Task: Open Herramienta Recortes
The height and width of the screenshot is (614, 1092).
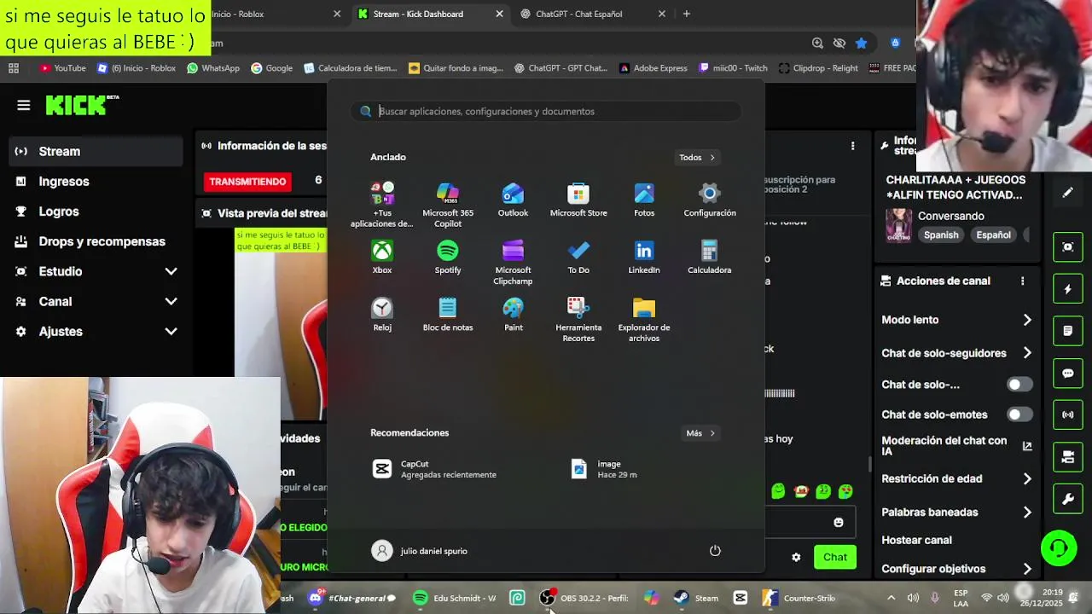Action: [x=578, y=320]
